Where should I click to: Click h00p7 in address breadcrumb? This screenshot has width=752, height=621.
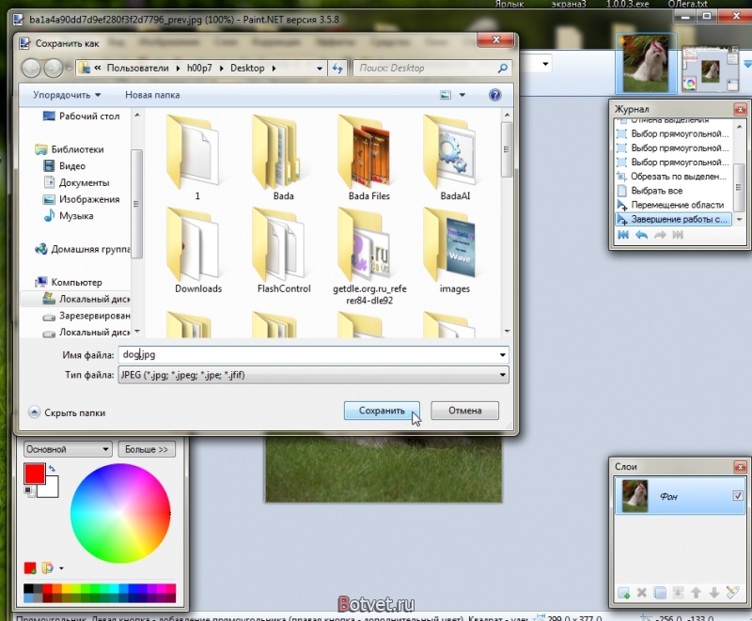[199, 68]
